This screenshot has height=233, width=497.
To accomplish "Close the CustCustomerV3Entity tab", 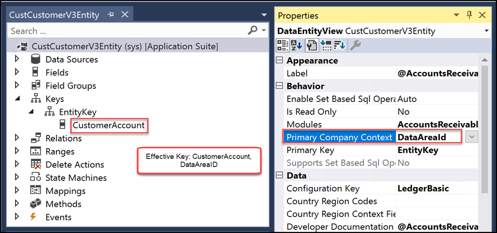I will pos(125,14).
